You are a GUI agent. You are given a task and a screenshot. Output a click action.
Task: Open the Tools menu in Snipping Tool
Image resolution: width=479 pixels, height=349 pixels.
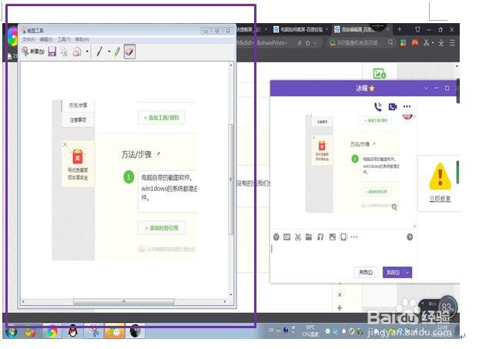tap(64, 39)
